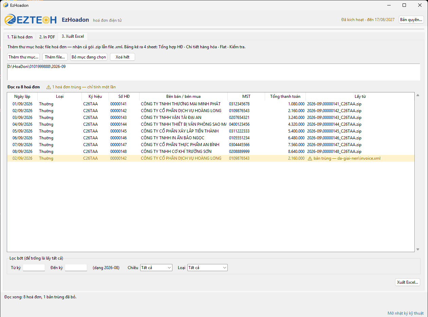The width and height of the screenshot is (428, 317).
Task: Click the scroll down arrow of the invoice table
Action: [x=418, y=249]
